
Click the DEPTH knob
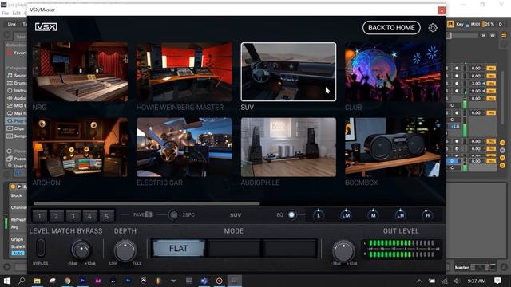[x=125, y=250]
